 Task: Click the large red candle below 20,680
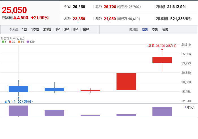click(x=126, y=81)
